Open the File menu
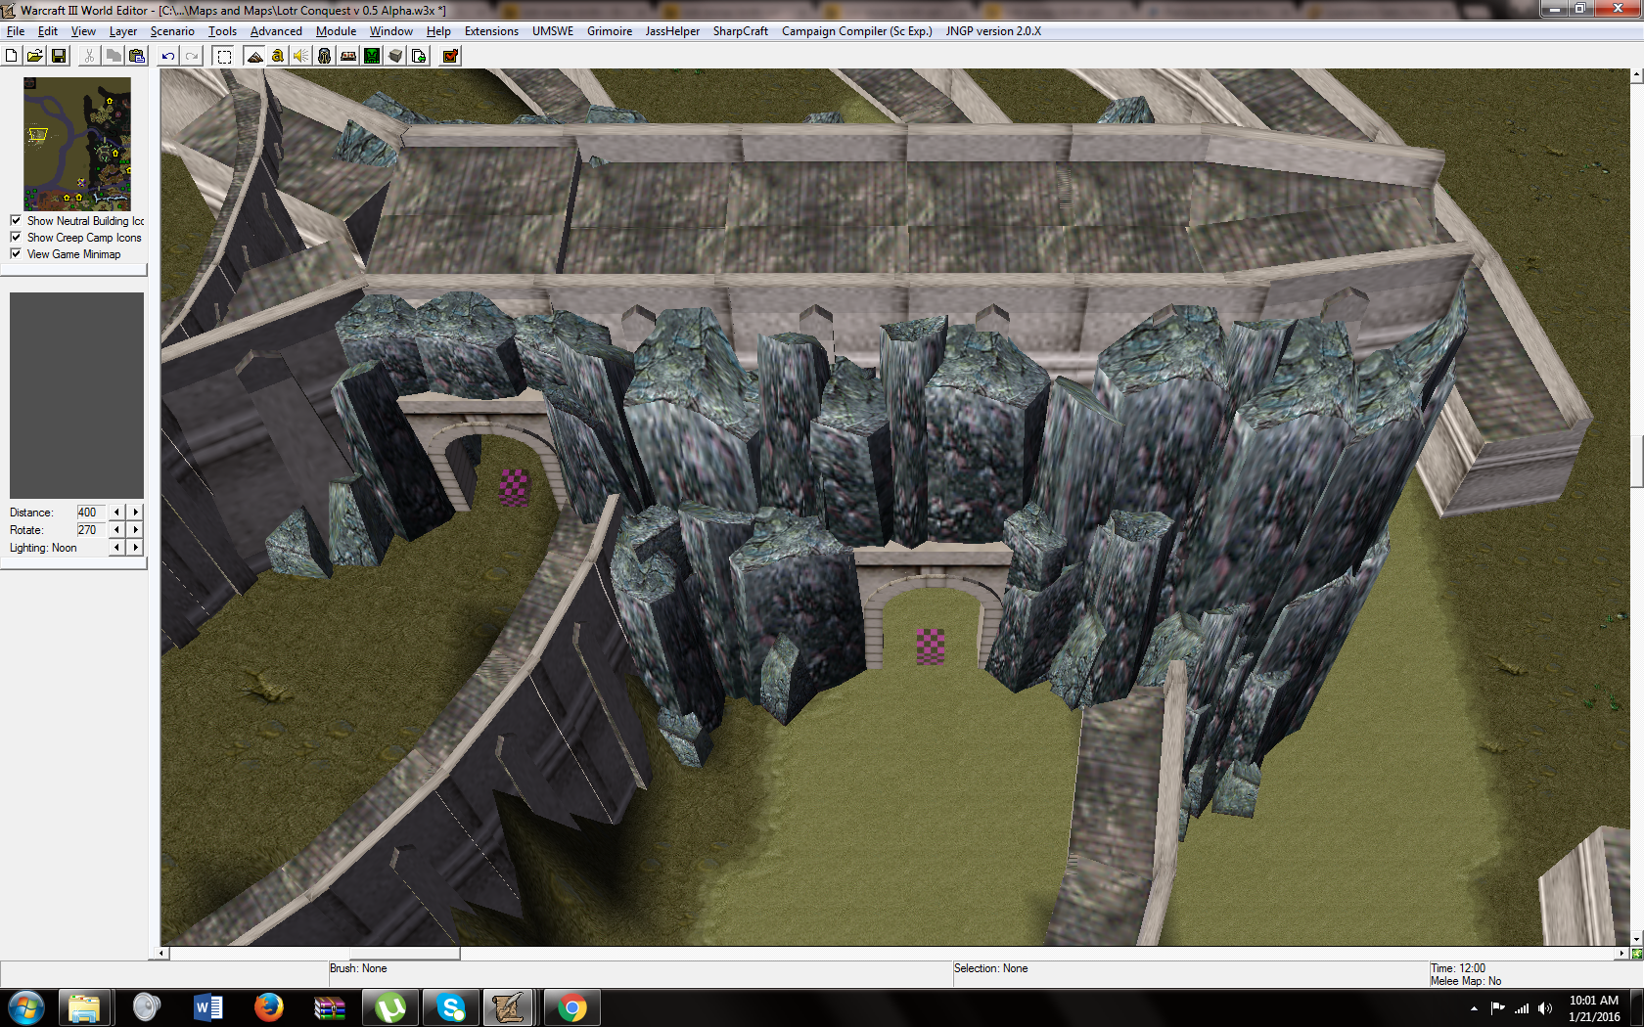Image resolution: width=1644 pixels, height=1027 pixels. pyautogui.click(x=16, y=31)
